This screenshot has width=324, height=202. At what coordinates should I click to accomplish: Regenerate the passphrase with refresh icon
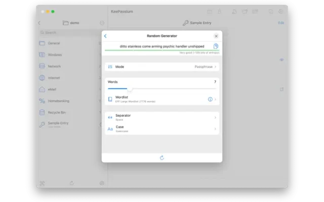point(162,158)
